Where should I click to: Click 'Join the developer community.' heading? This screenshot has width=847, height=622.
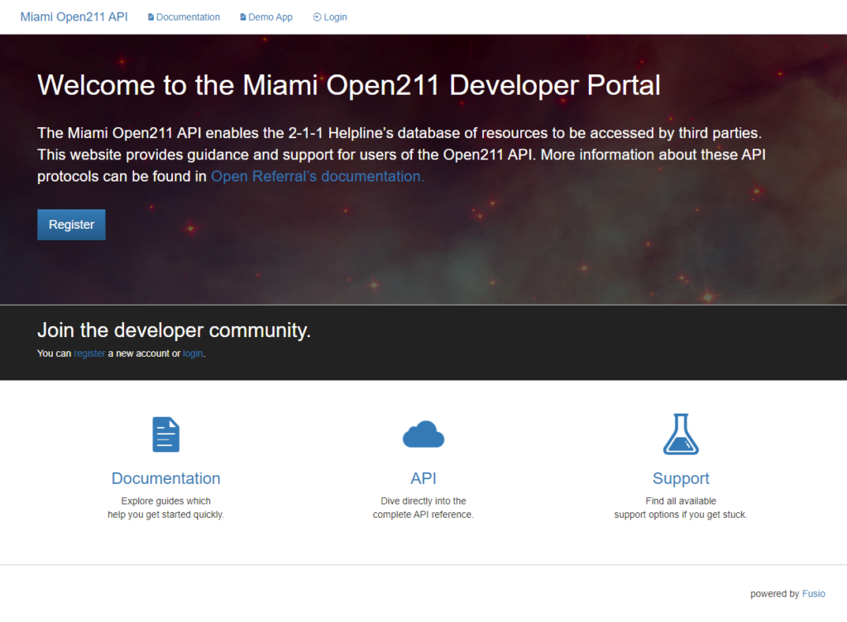[174, 330]
